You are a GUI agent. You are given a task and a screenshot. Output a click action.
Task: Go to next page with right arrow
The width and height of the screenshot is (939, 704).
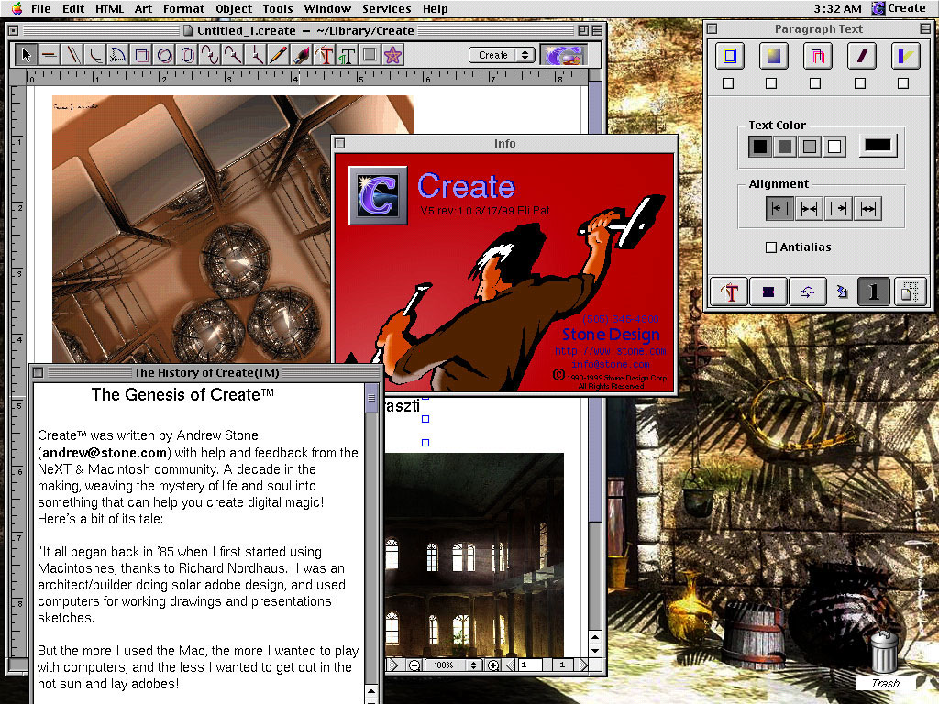pyautogui.click(x=581, y=665)
